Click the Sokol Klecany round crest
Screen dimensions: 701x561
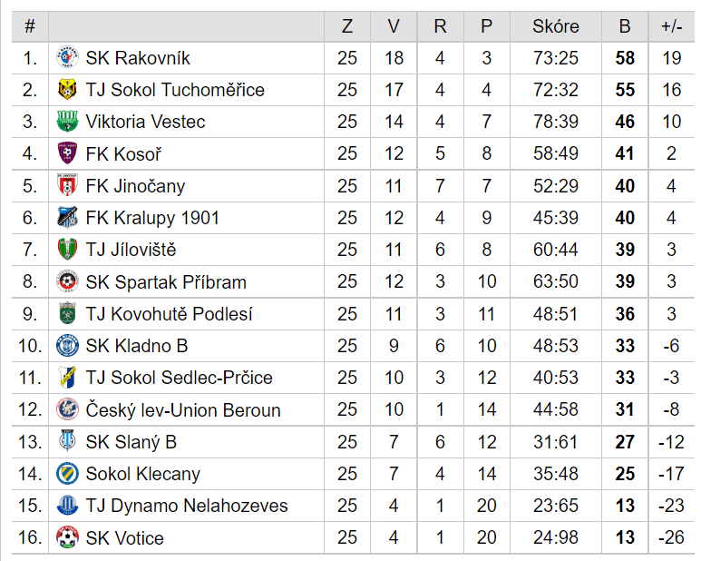pos(67,473)
